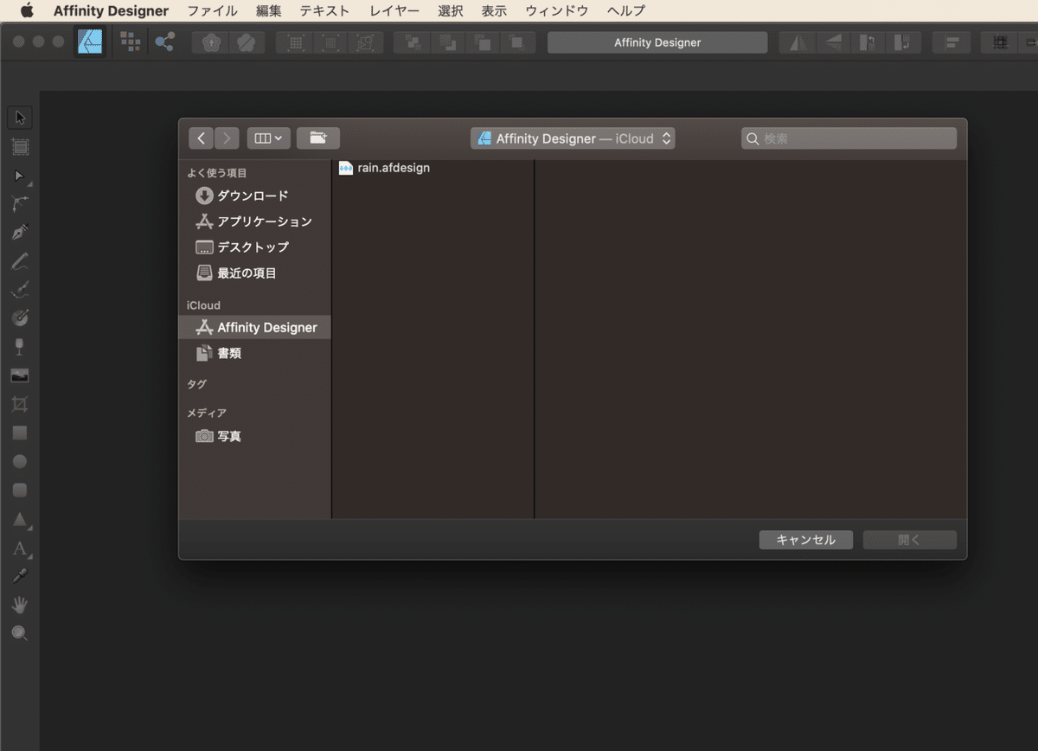Open the Alignment toolbar icon
Screen dimensions: 1038x751
pyautogui.click(x=952, y=42)
